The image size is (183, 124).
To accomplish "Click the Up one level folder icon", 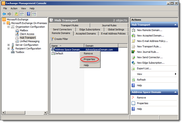I will [x=16, y=14].
